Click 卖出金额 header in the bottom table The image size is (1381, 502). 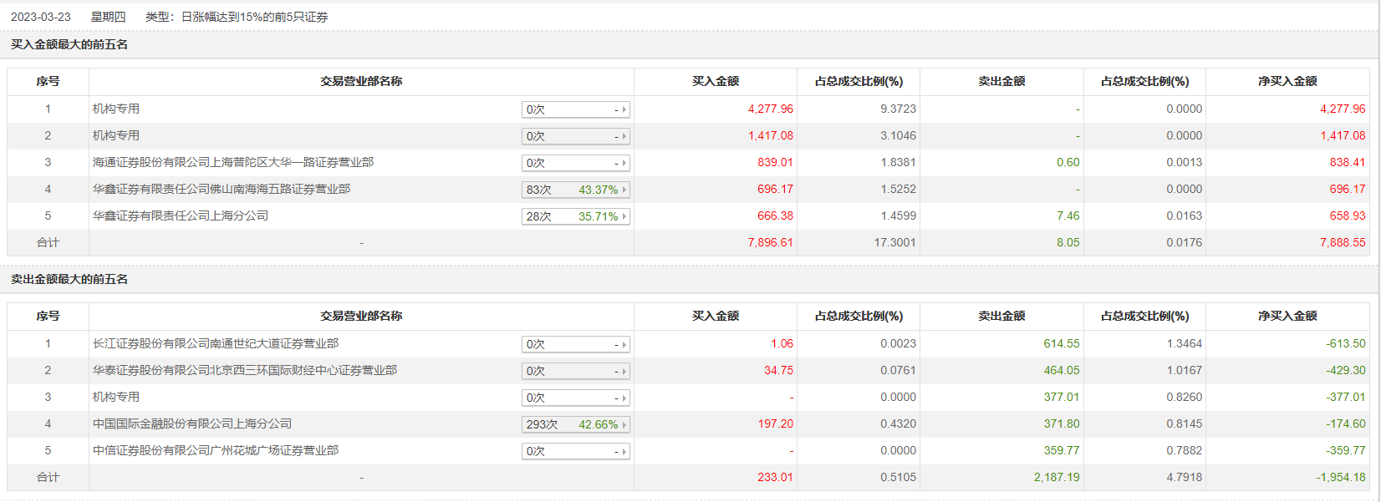coord(1001,316)
